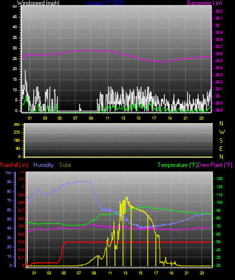This screenshot has height=280, width=235.
Task: Select the 'Solar' legend label
Action: pos(65,165)
